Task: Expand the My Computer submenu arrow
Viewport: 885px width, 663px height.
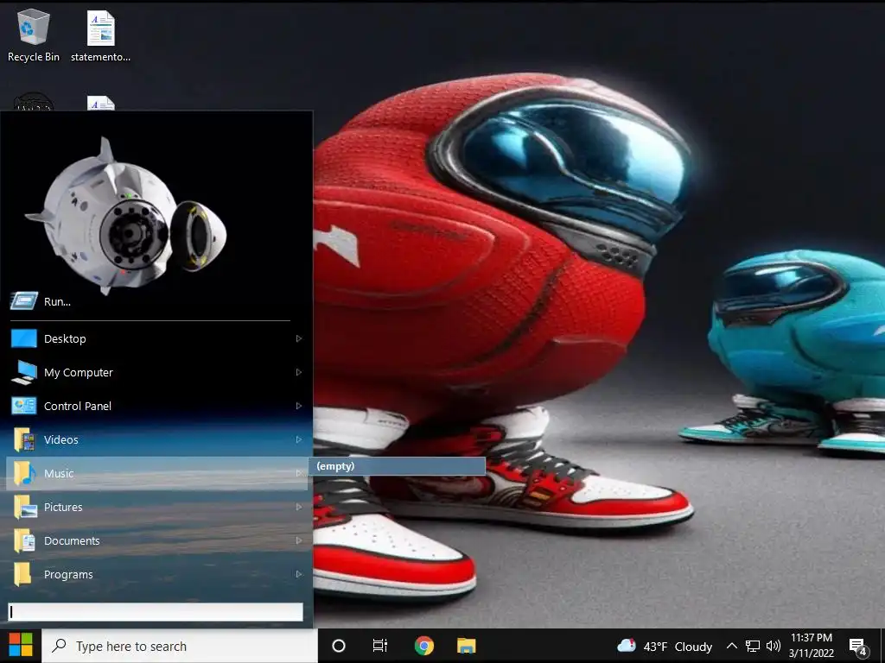Action: tap(298, 372)
